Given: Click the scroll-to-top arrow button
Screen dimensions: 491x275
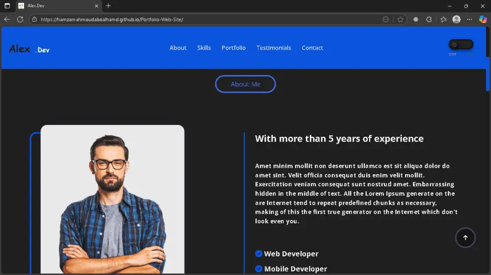Looking at the screenshot, I should [465, 238].
